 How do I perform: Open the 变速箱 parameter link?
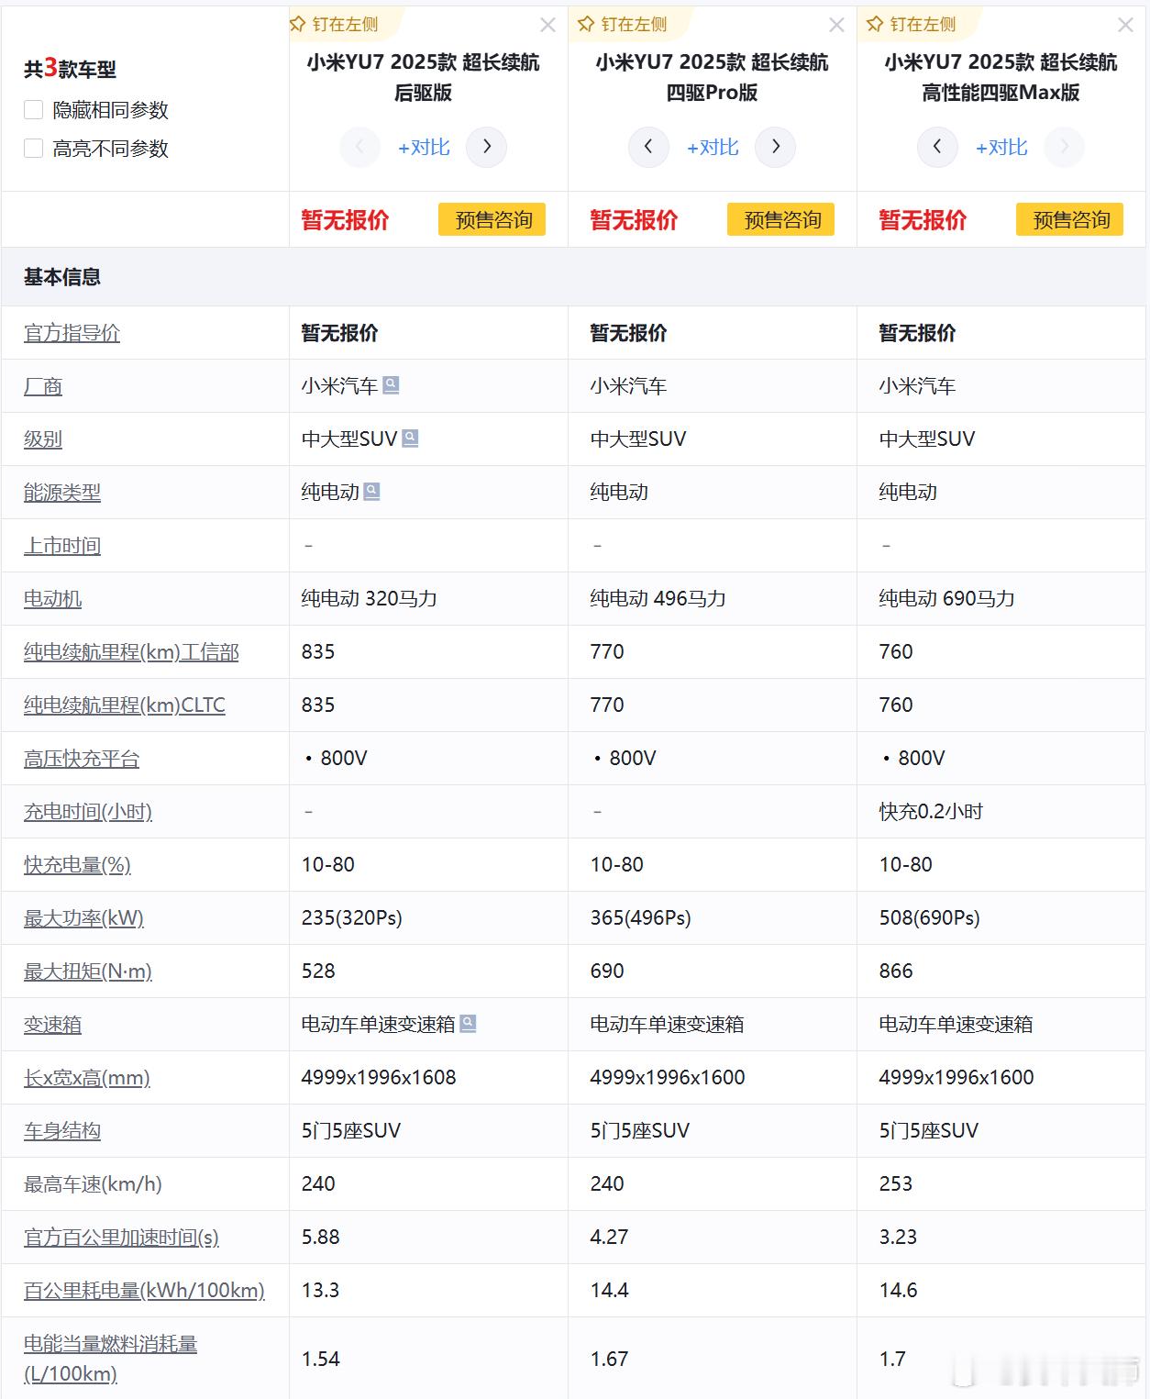tap(52, 1025)
